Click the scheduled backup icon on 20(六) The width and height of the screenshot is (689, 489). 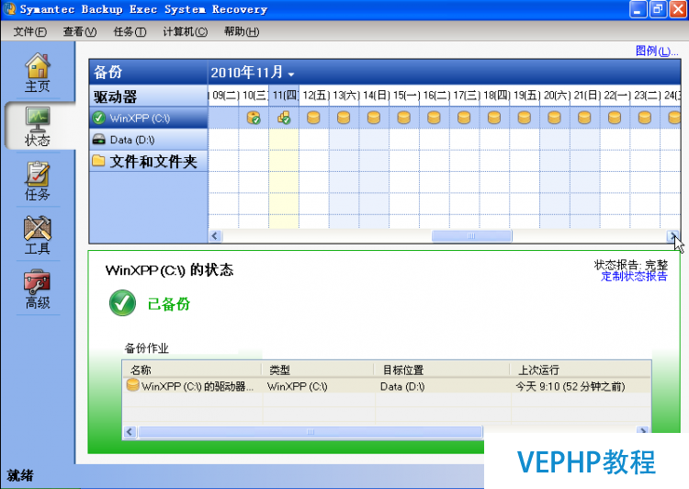(x=554, y=118)
